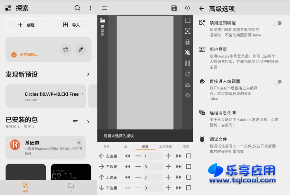This screenshot has height=195, width=290.
Task: Increase 上边距 using the plus stepper
Action: (x=168, y=177)
